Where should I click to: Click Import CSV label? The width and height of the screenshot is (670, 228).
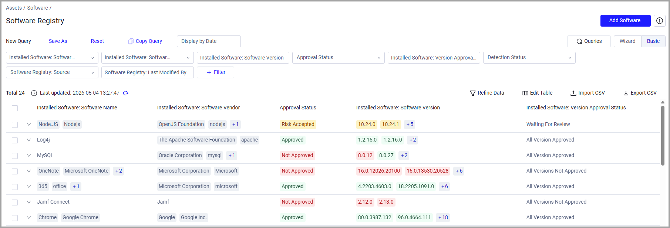[592, 93]
